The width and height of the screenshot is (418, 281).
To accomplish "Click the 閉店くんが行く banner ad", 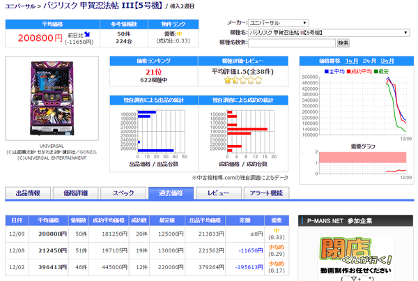I will coord(355,258).
